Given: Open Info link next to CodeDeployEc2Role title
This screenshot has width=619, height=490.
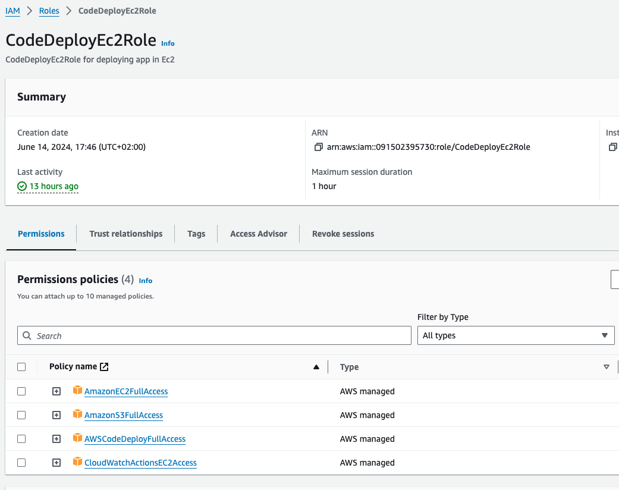Looking at the screenshot, I should pyautogui.click(x=168, y=43).
